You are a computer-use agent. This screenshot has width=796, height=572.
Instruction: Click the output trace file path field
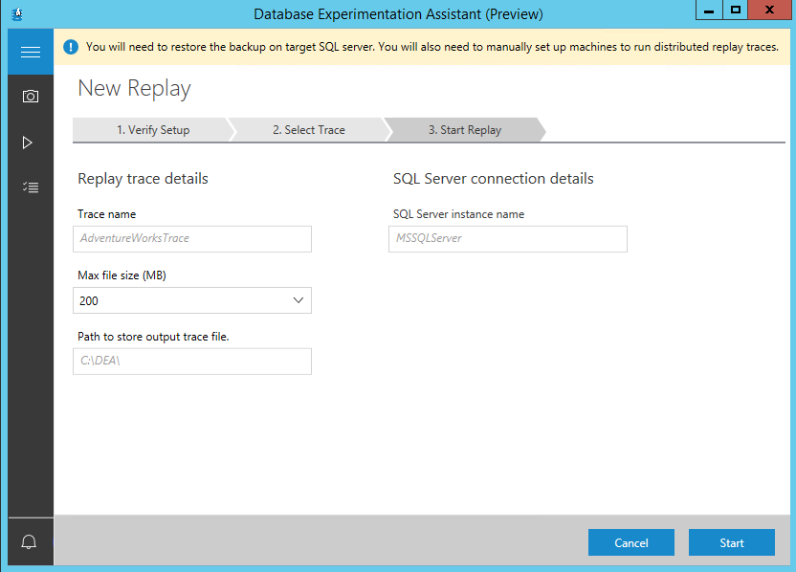192,361
